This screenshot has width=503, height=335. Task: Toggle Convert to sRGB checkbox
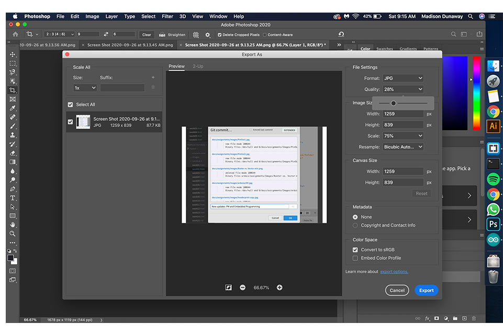(355, 249)
